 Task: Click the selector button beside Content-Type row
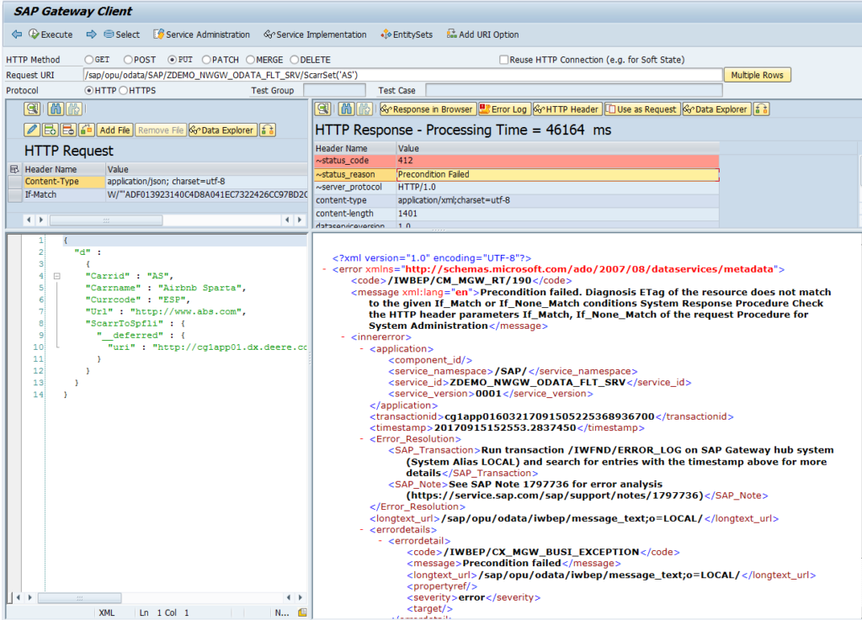pyautogui.click(x=14, y=181)
